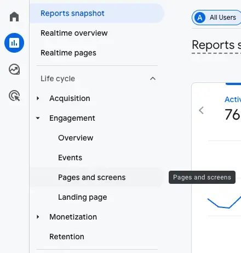Expand the Acquisition arrow
The width and height of the screenshot is (241, 253).
pos(38,98)
